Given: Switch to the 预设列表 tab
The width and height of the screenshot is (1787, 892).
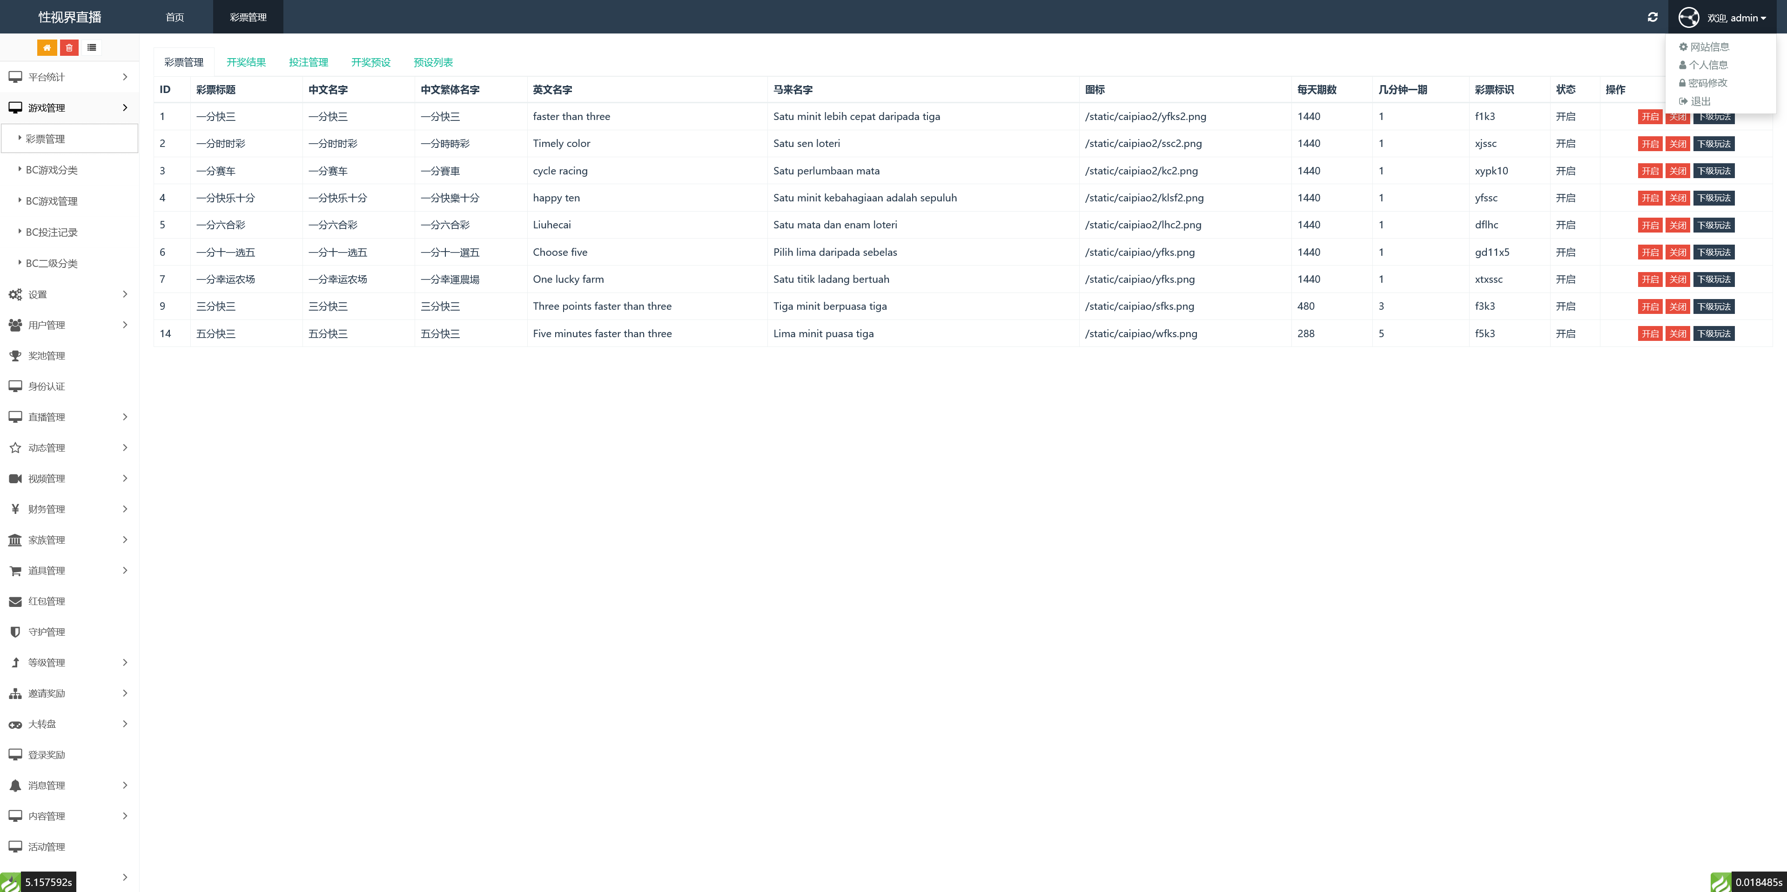Looking at the screenshot, I should pos(433,62).
